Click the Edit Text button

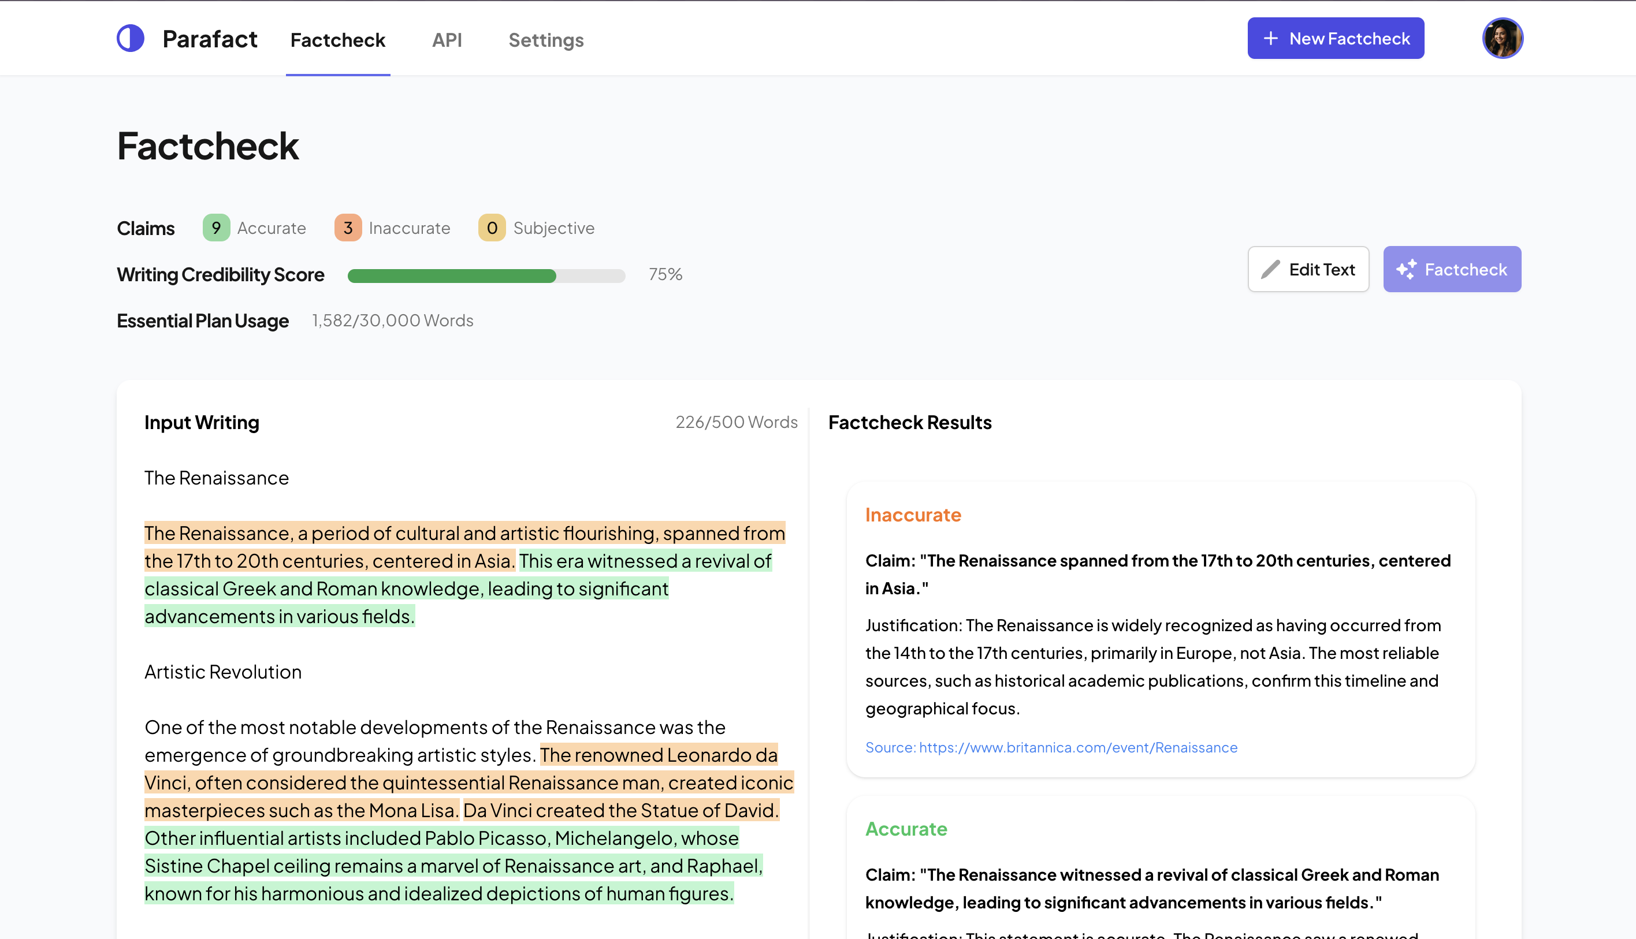point(1308,270)
